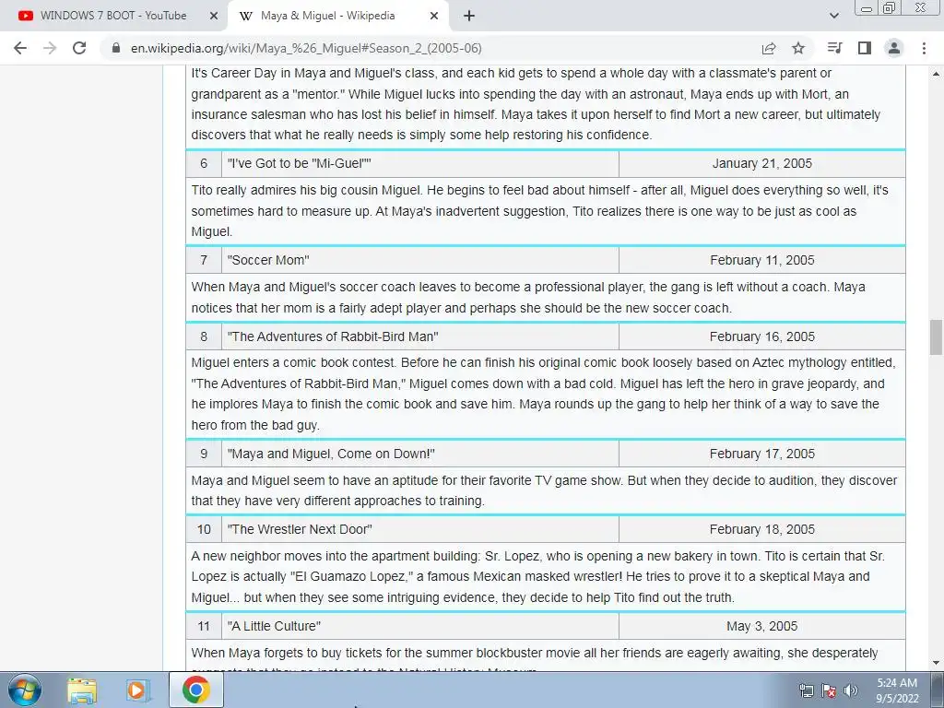Click title "A Little Culture"

tap(274, 626)
